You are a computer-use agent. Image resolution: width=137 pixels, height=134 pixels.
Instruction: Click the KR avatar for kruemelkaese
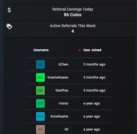click(40, 77)
